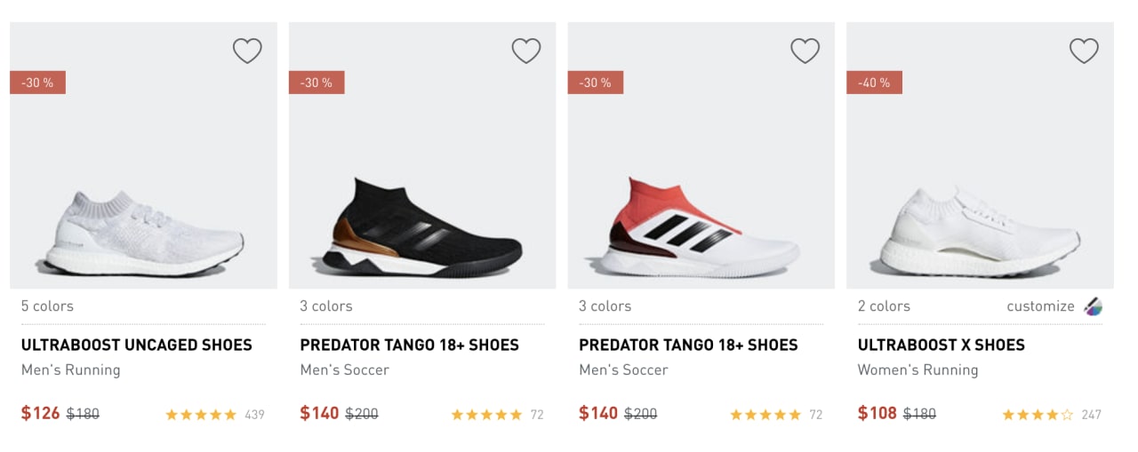Click star rating under black Predator Tango

point(486,414)
